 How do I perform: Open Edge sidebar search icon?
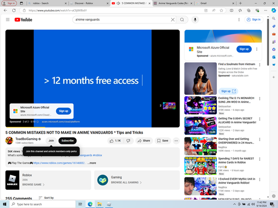point(274,18)
